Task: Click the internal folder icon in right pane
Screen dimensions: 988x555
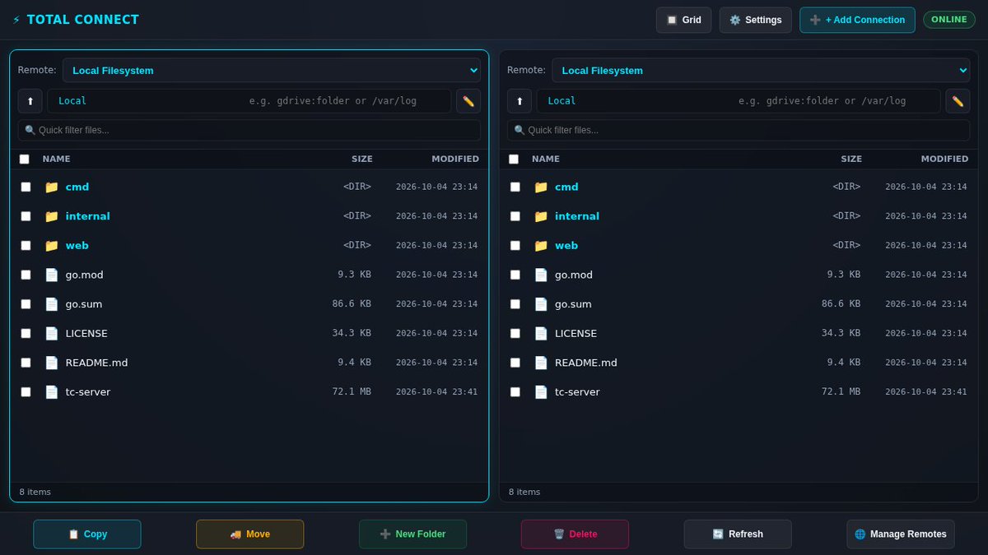Action: [x=541, y=216]
